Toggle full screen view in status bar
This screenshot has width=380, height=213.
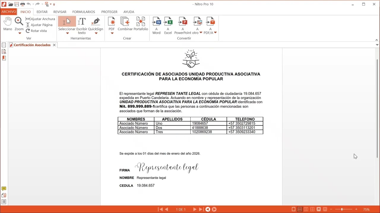[319, 209]
